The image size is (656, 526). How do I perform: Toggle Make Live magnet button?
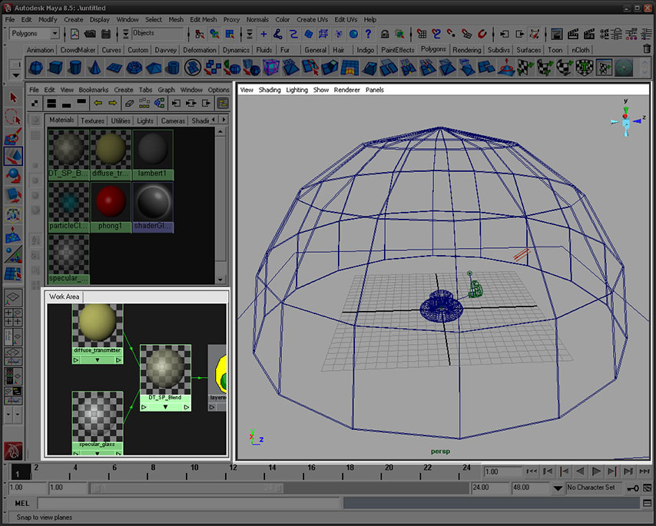tap(482, 34)
